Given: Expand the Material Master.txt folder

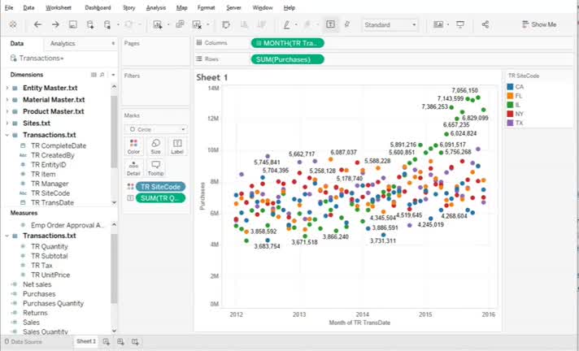Looking at the screenshot, I should coord(7,100).
